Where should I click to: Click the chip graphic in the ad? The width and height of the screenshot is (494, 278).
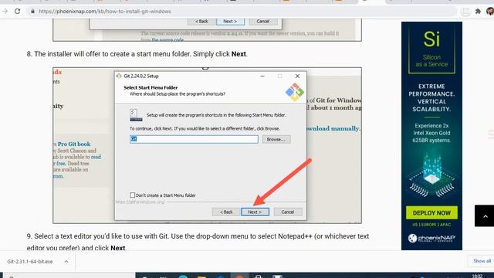431,175
